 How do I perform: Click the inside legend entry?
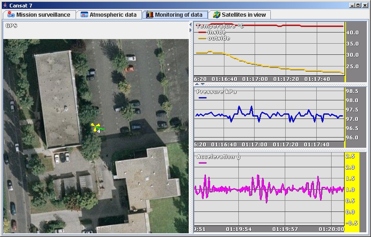212,32
